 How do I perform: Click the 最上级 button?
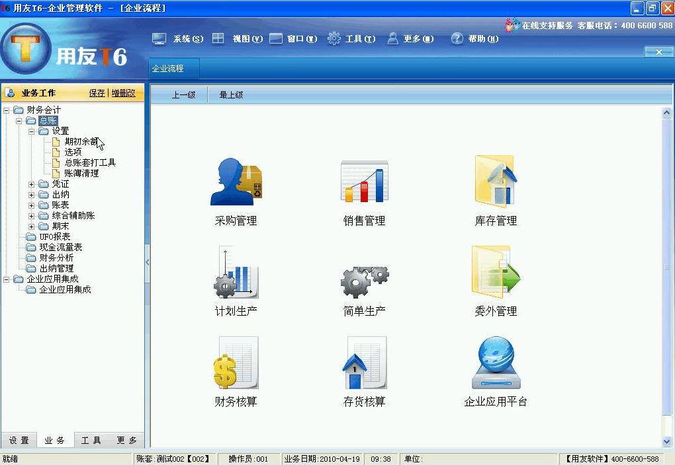231,94
